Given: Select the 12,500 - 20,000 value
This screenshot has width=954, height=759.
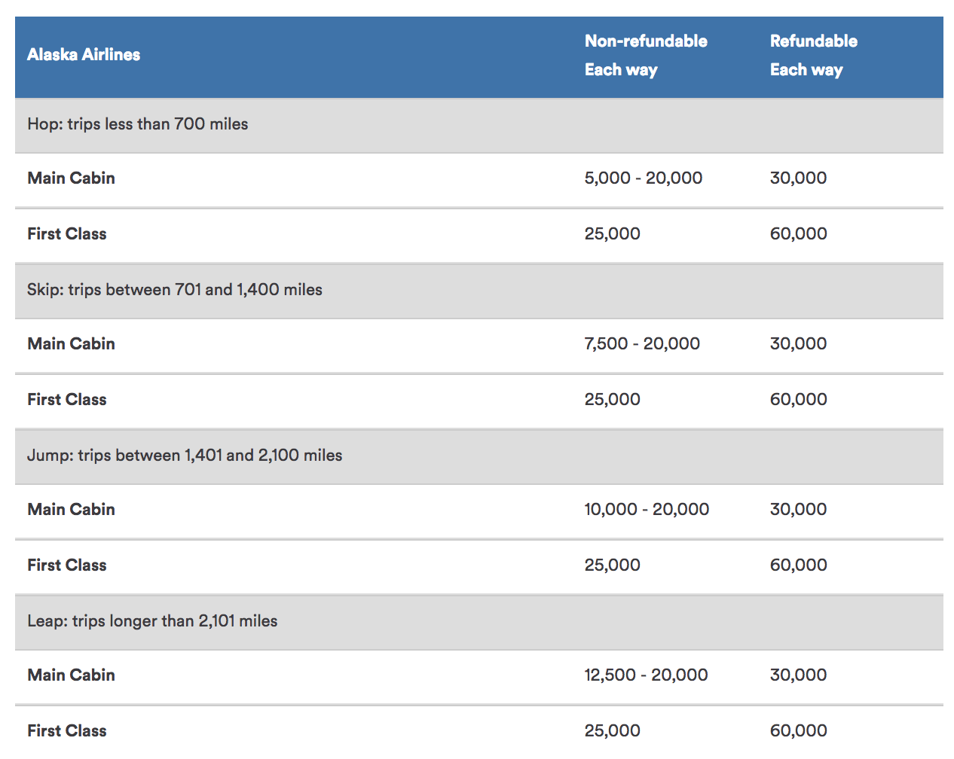Looking at the screenshot, I should (646, 675).
